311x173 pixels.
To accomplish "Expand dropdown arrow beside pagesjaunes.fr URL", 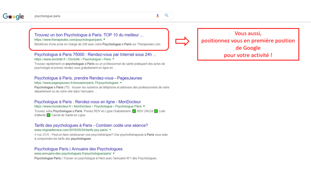I will (121, 83).
